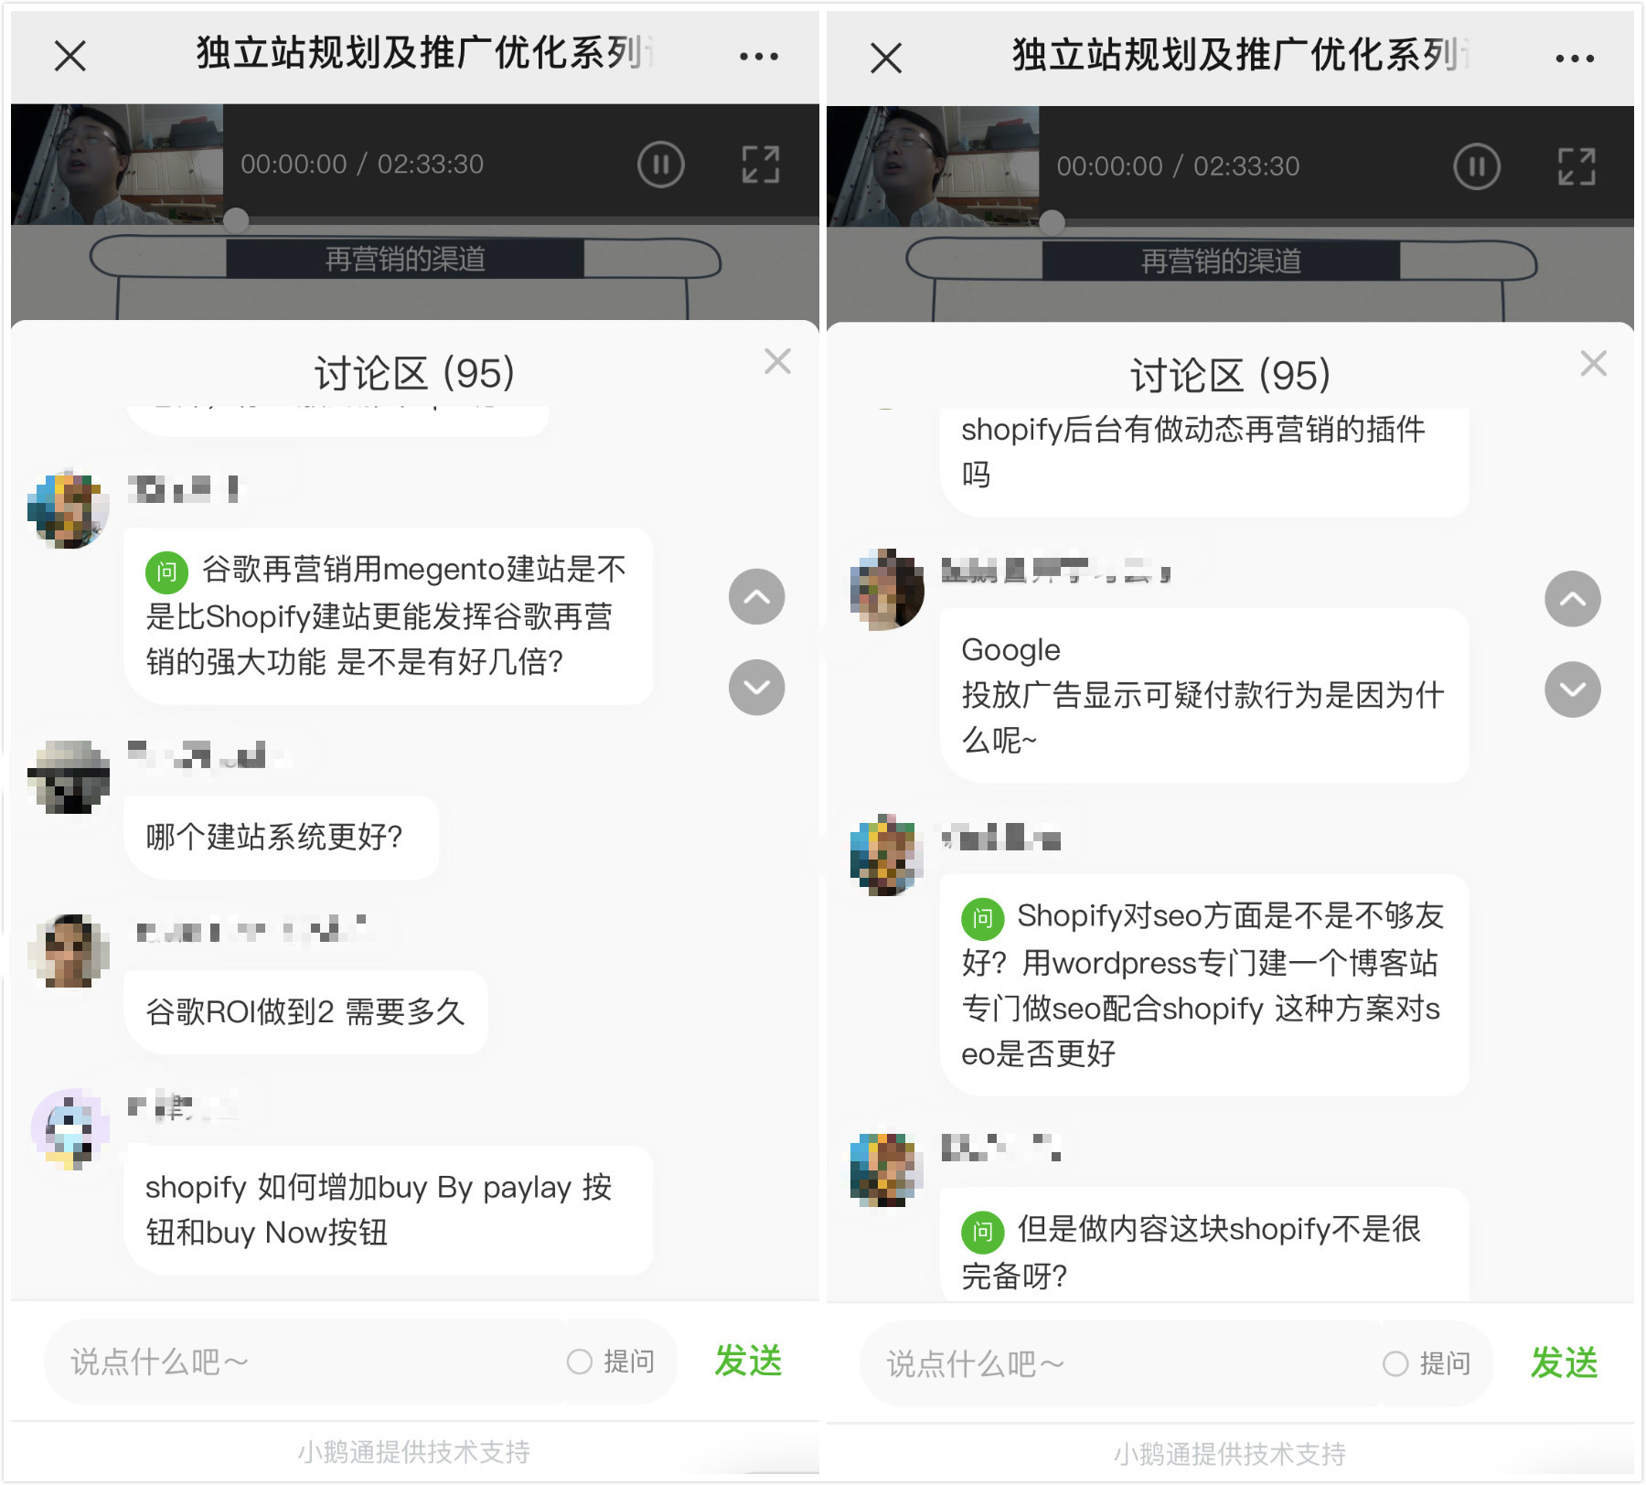The image size is (1646, 1485).
Task: Send the message with right 发送 button
Action: coord(1564,1362)
